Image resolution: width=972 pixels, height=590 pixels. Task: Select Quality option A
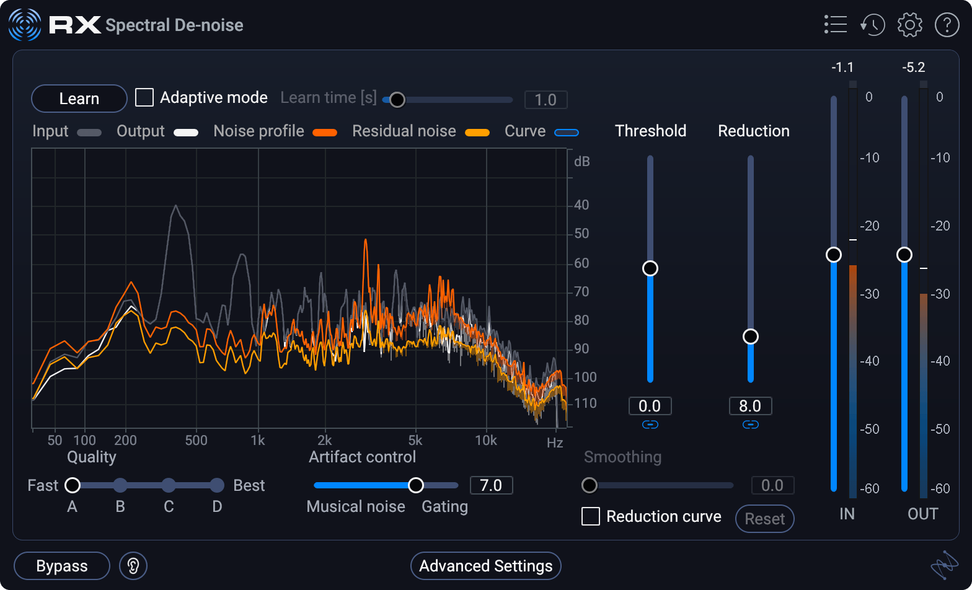(x=73, y=485)
